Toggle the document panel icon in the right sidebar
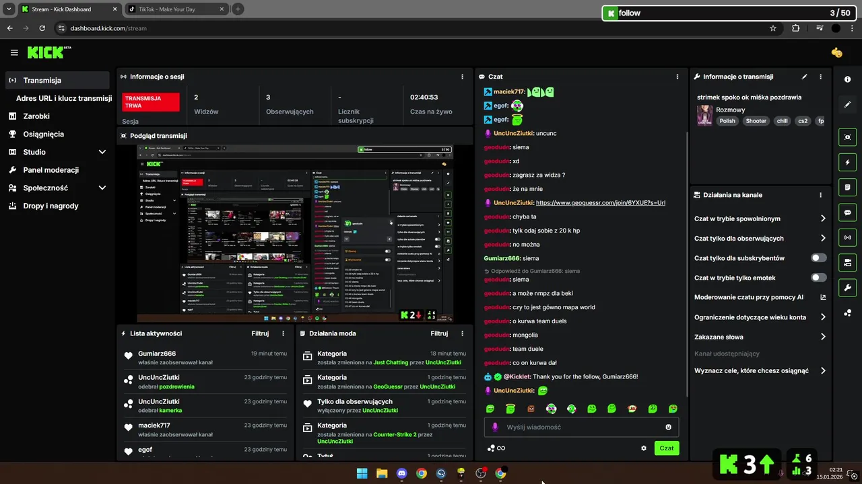The width and height of the screenshot is (862, 484). tap(847, 187)
